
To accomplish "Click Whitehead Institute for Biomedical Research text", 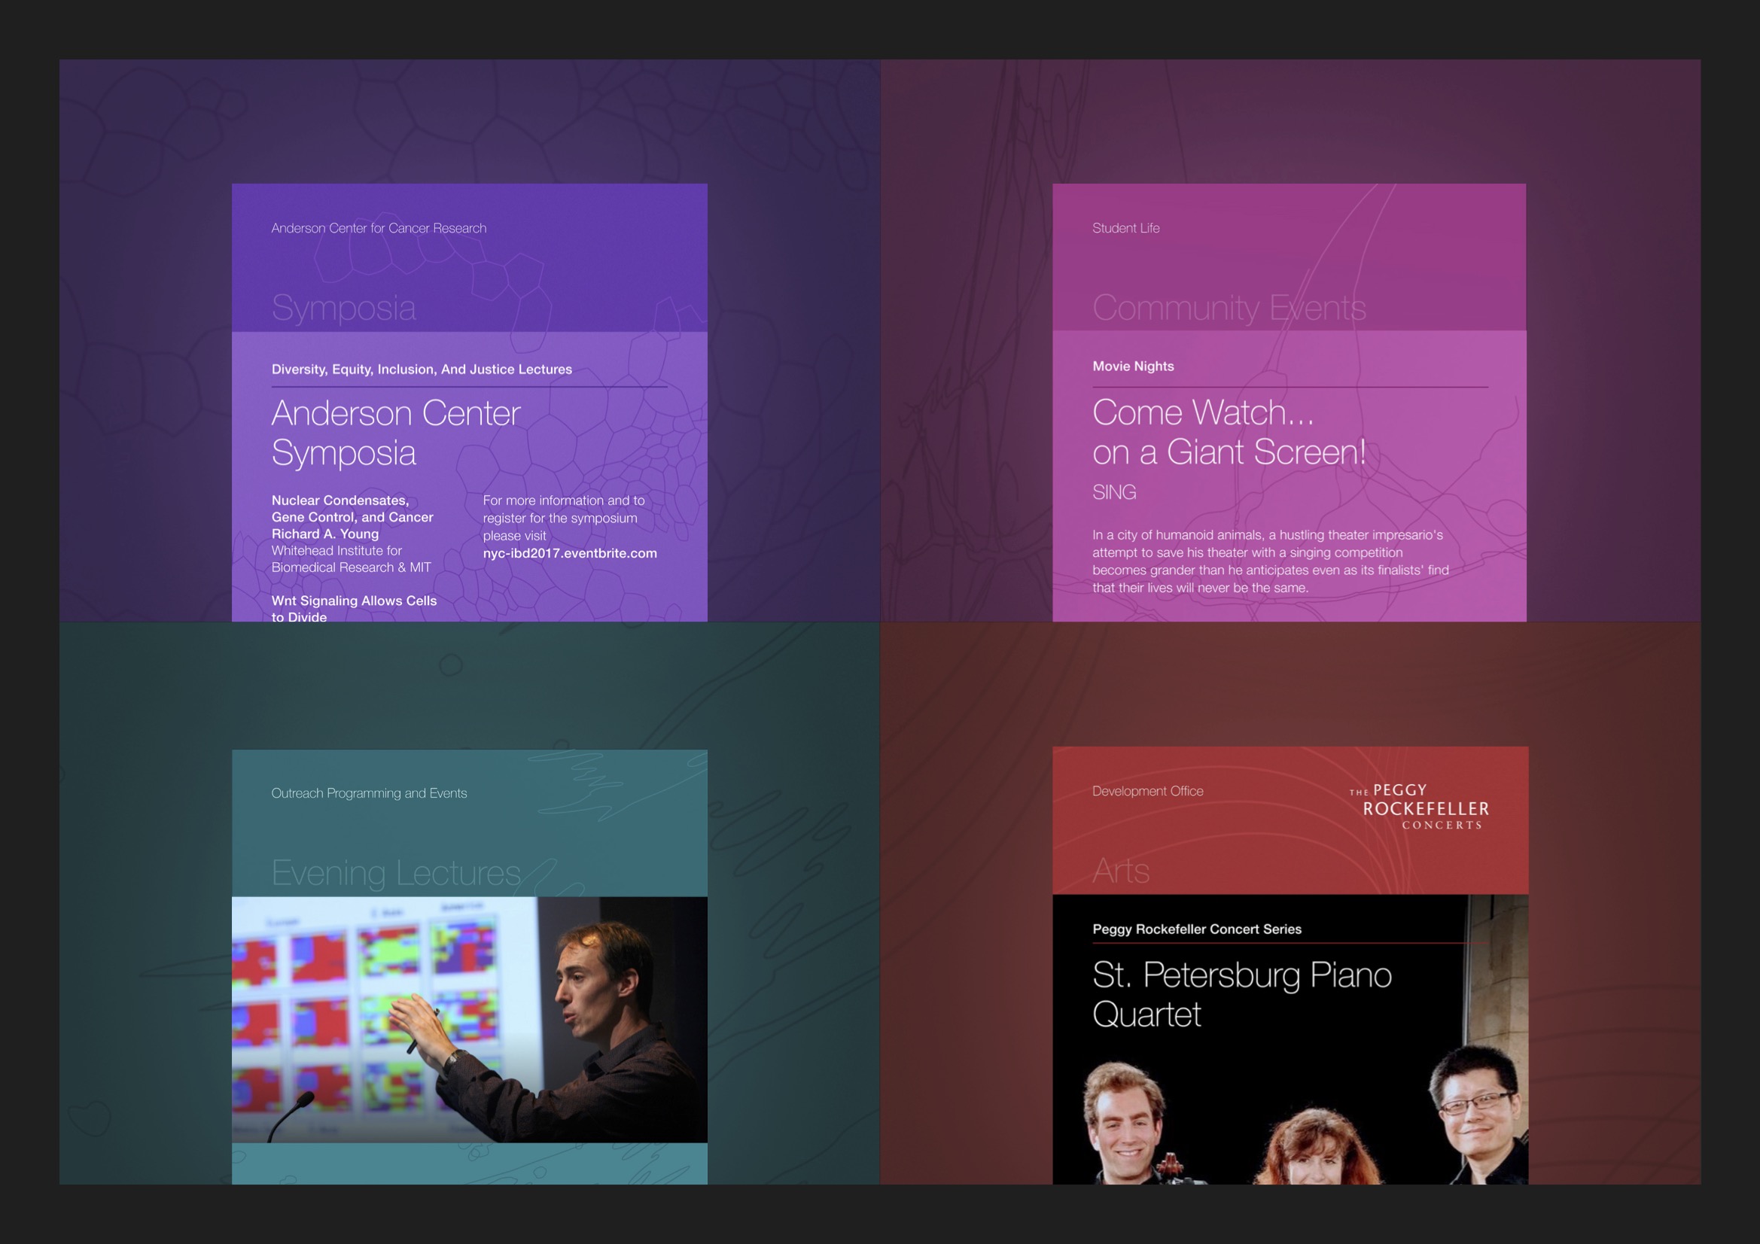I will pyautogui.click(x=351, y=559).
